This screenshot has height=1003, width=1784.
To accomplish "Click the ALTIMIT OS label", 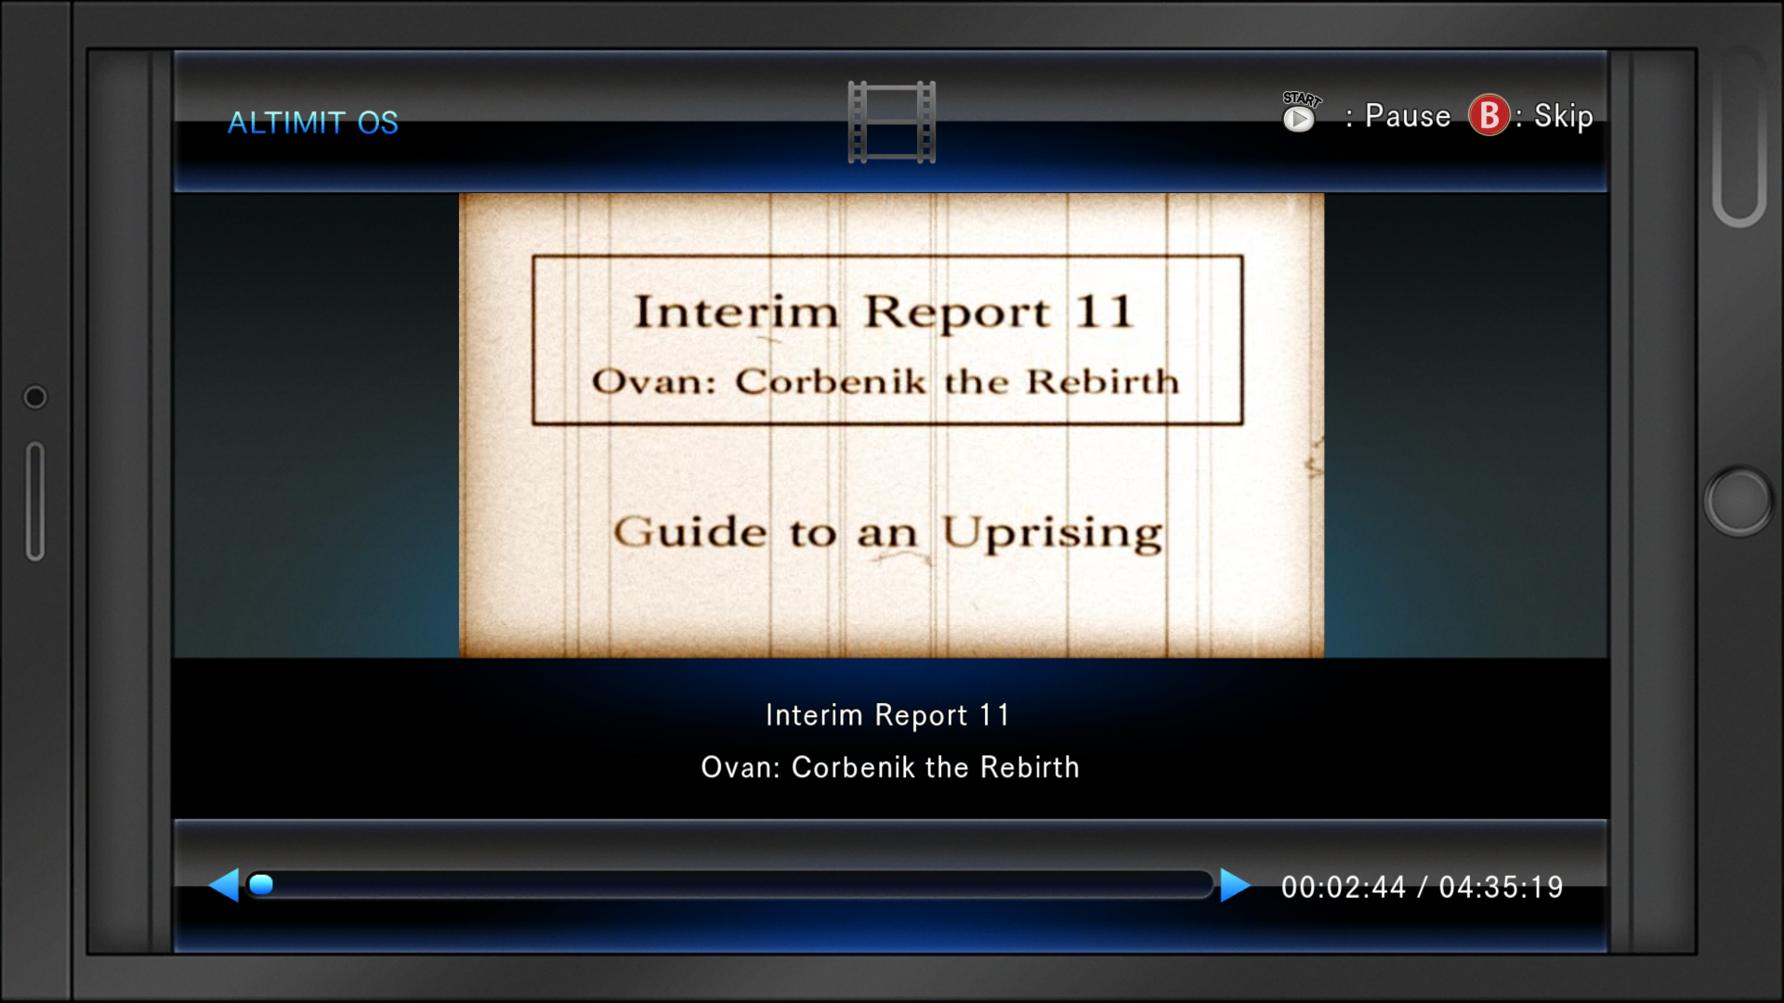I will pyautogui.click(x=313, y=123).
